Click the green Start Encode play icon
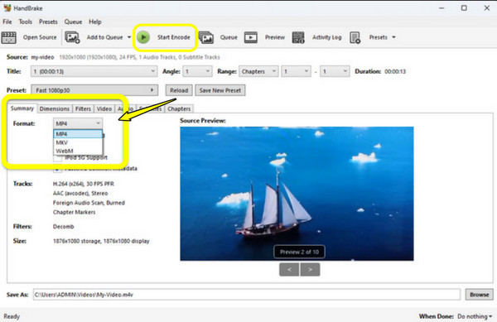The width and height of the screenshot is (497, 322). click(143, 37)
